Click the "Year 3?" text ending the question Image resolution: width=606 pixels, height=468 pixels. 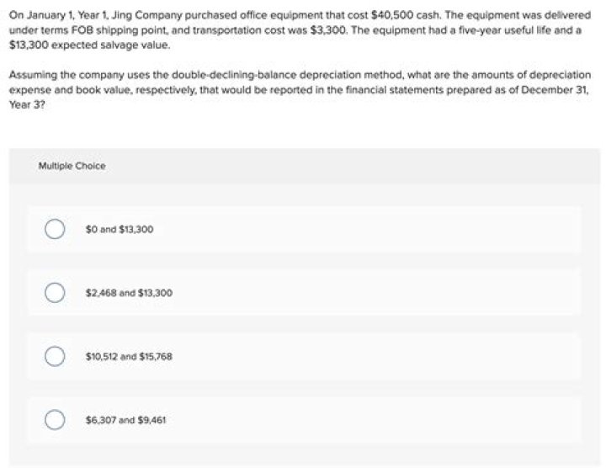tap(20, 100)
